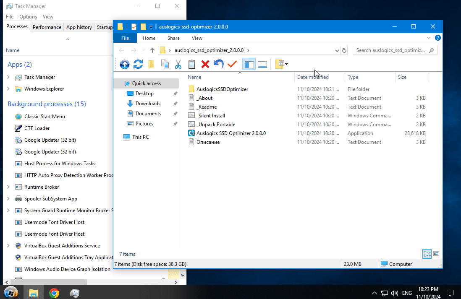Select Quick access in the navigation pane
Screen dimensions: 461x299
pyautogui.click(x=147, y=83)
